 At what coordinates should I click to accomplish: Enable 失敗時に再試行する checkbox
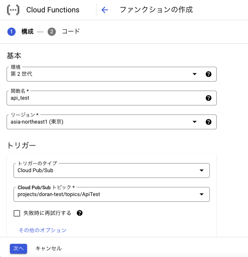[17, 213]
